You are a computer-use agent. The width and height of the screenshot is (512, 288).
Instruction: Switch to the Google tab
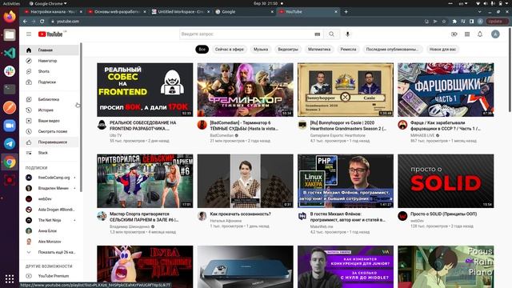[x=244, y=12]
